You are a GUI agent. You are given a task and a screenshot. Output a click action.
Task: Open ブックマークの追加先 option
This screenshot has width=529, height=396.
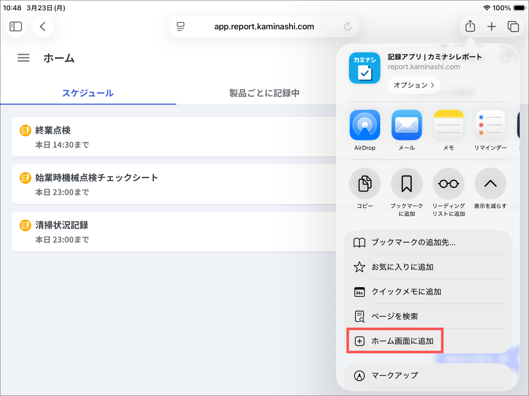(413, 242)
